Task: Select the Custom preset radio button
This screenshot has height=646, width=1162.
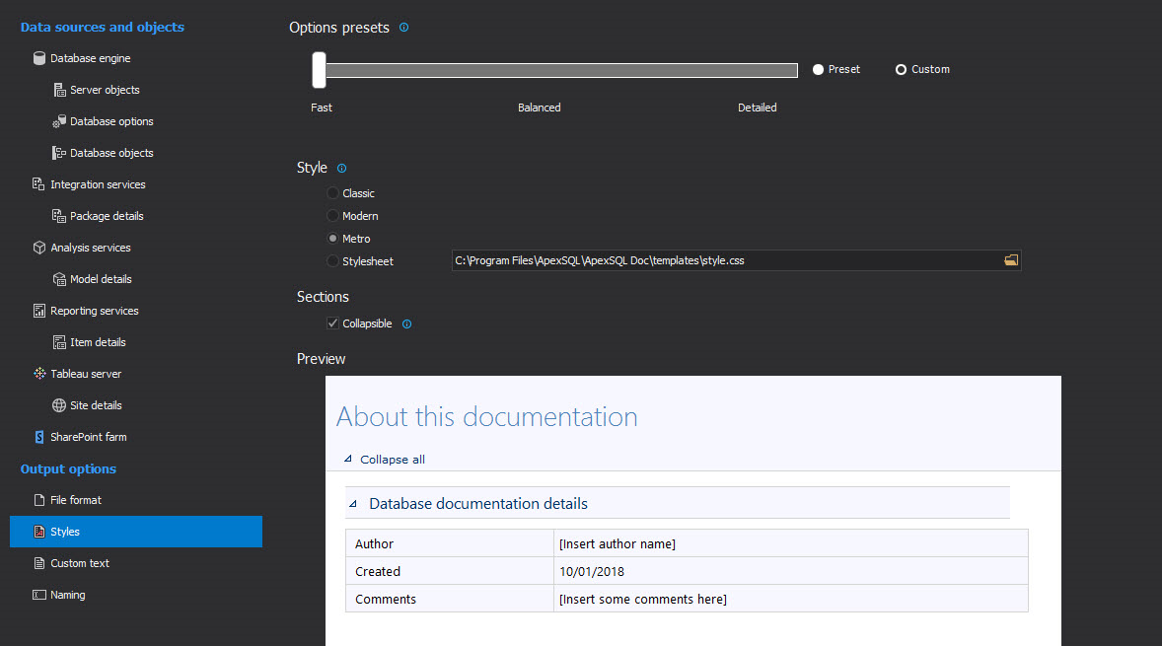Action: click(901, 69)
